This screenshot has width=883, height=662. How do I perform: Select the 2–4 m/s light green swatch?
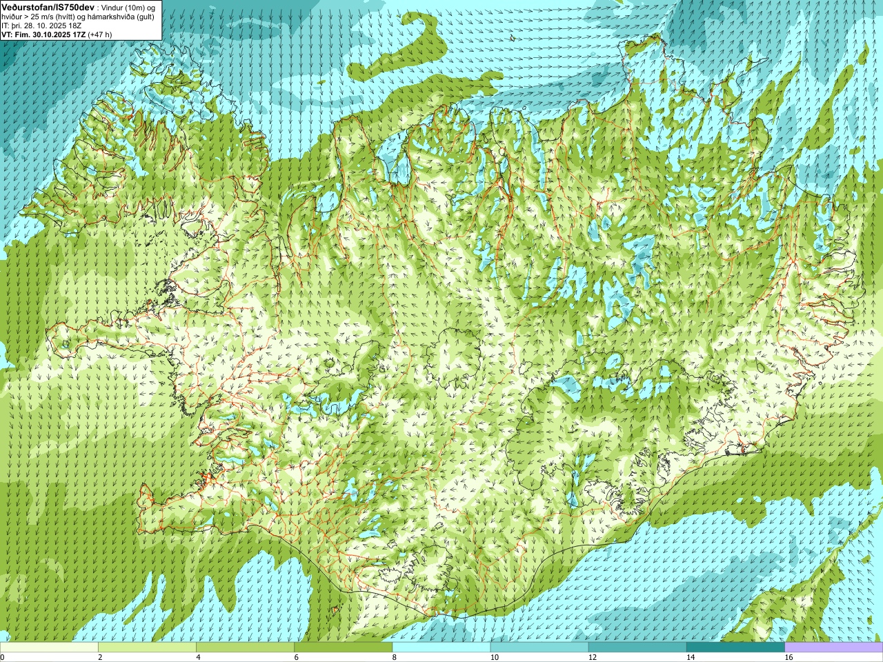(147, 648)
